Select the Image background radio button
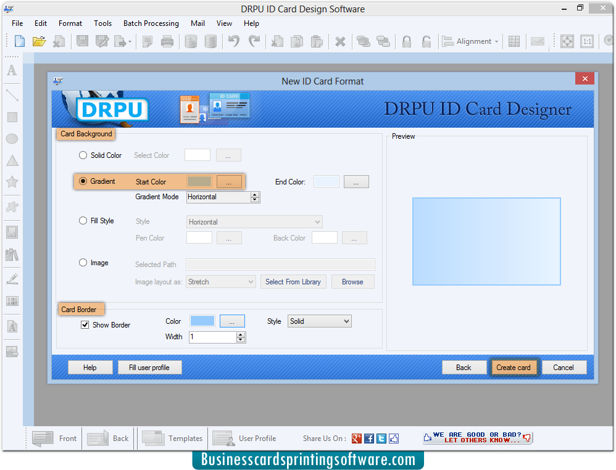The height and width of the screenshot is (470, 616). point(83,263)
